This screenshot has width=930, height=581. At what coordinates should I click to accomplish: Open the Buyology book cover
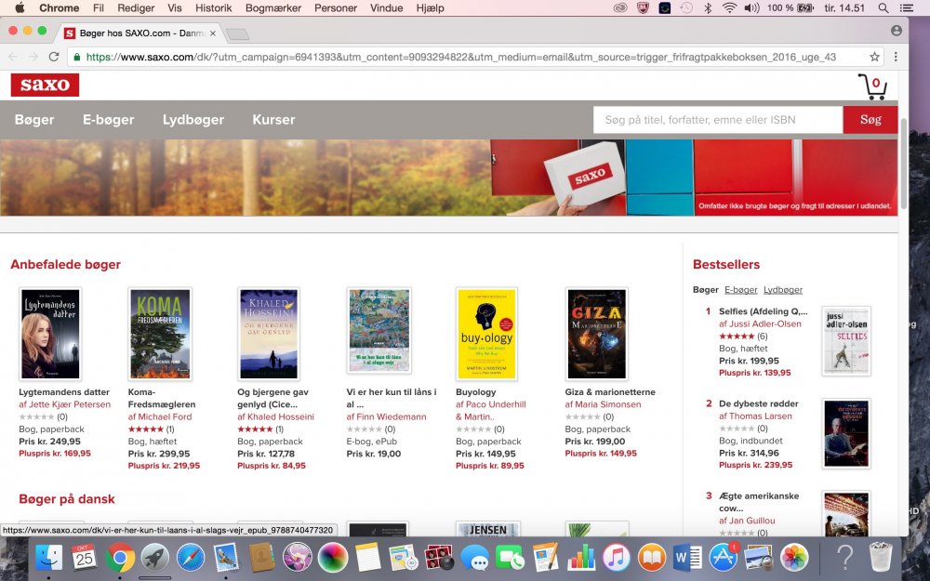click(487, 334)
